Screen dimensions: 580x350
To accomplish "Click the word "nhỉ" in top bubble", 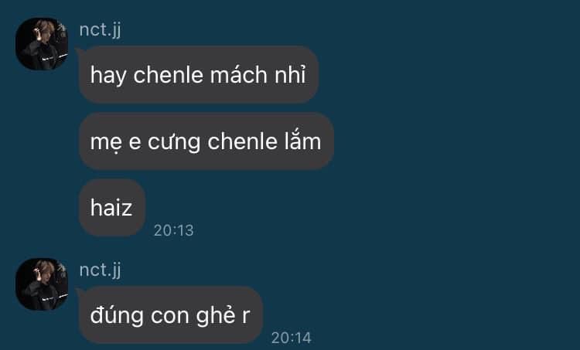I will [x=290, y=74].
